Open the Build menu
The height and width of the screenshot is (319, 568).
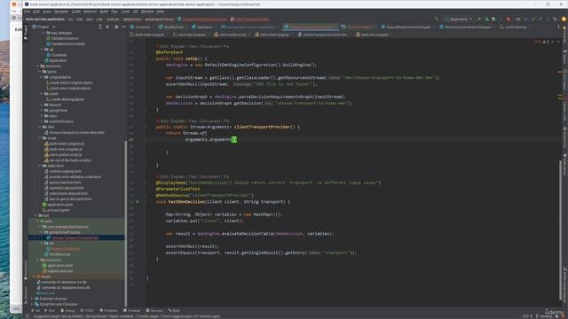[x=104, y=12]
